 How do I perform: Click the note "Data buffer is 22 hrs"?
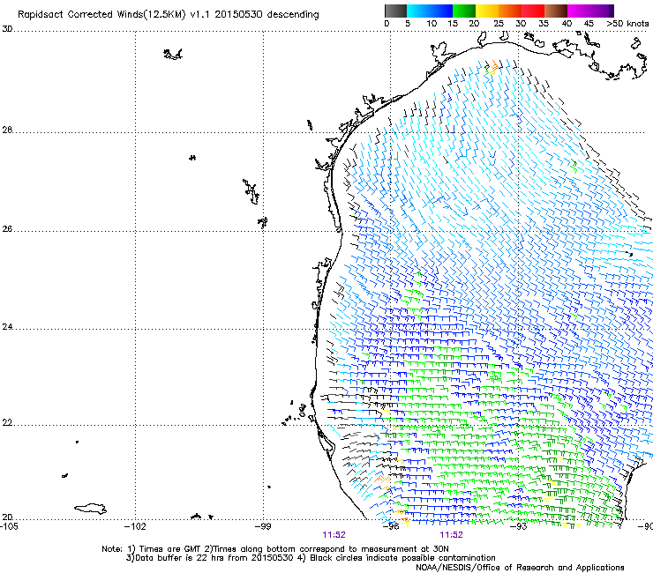176,558
